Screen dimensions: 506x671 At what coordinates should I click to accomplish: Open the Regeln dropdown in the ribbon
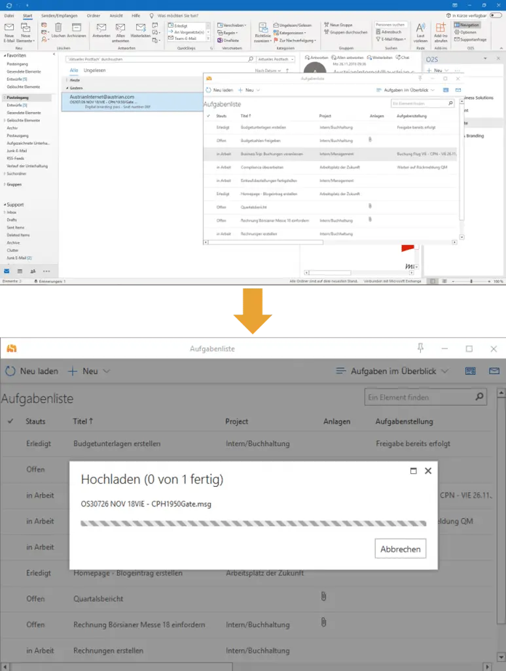click(228, 33)
